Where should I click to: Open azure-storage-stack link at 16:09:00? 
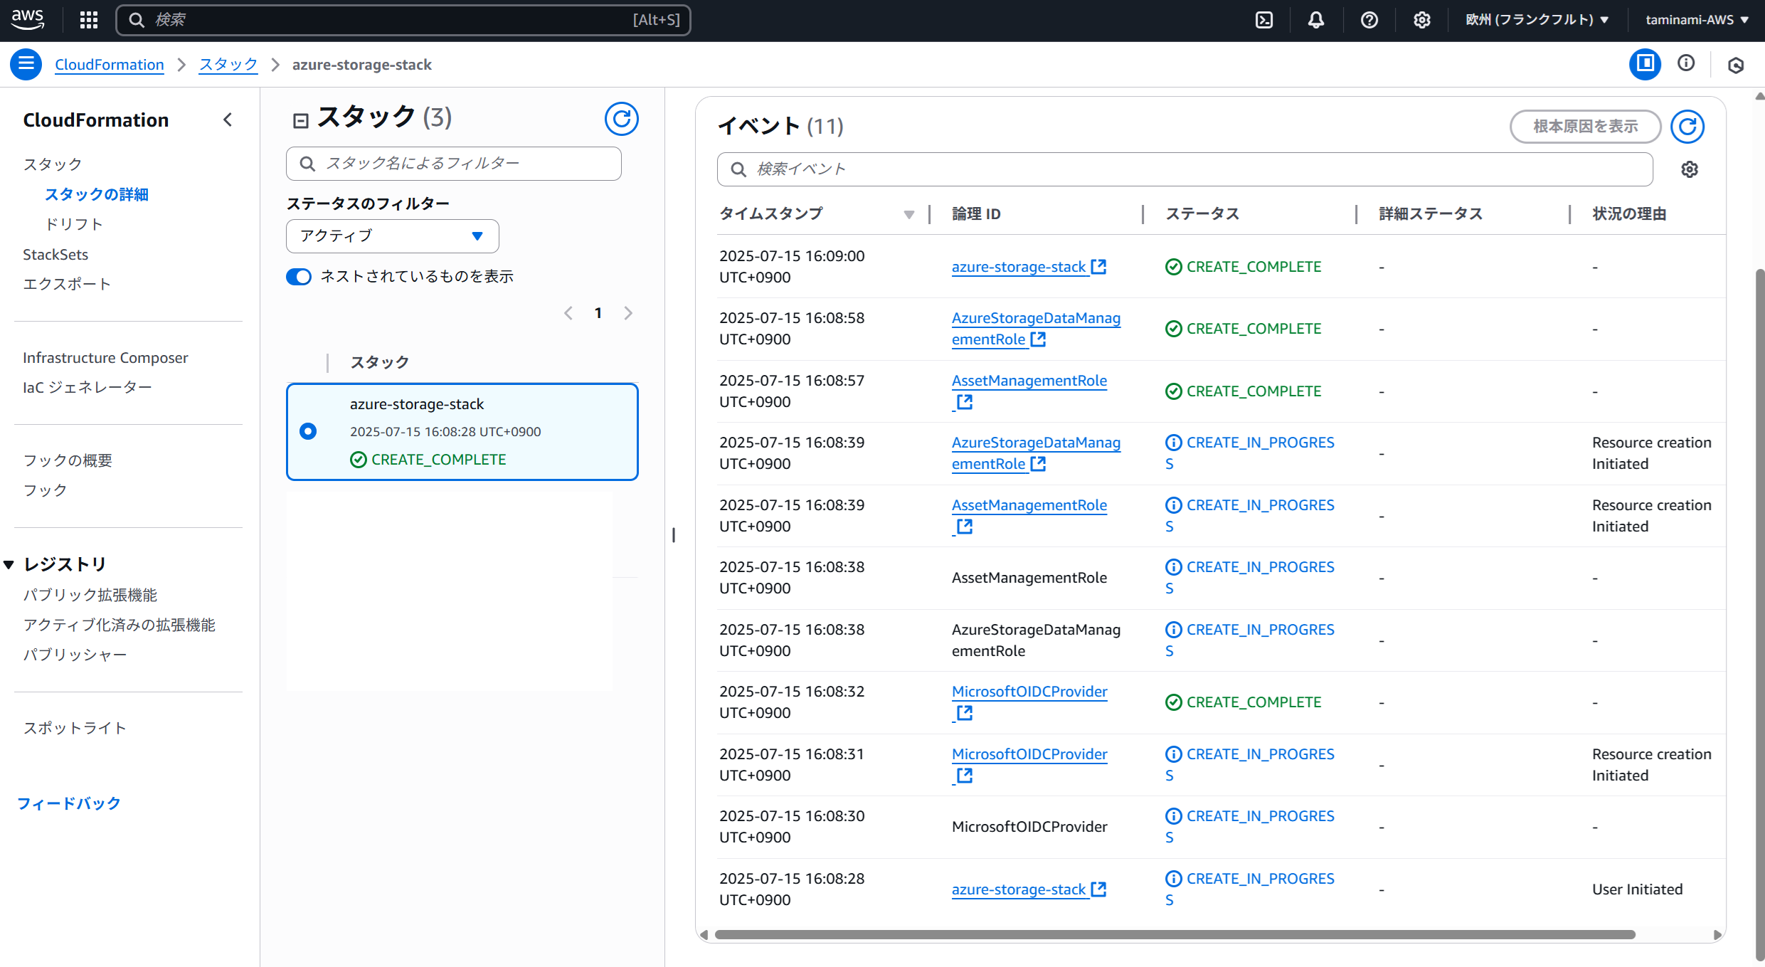[1019, 267]
